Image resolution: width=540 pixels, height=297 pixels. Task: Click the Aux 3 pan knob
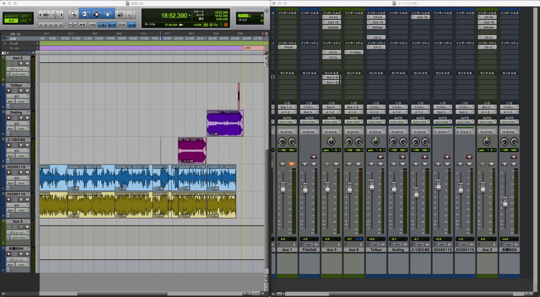pyautogui.click(x=331, y=142)
